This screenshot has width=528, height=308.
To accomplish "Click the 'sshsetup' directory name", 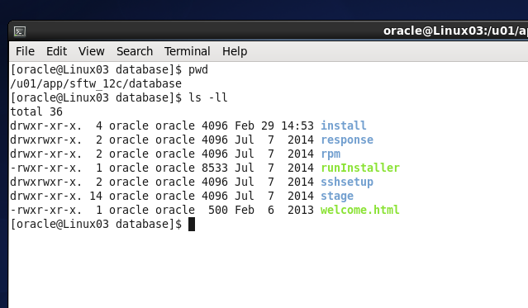I will (x=347, y=182).
